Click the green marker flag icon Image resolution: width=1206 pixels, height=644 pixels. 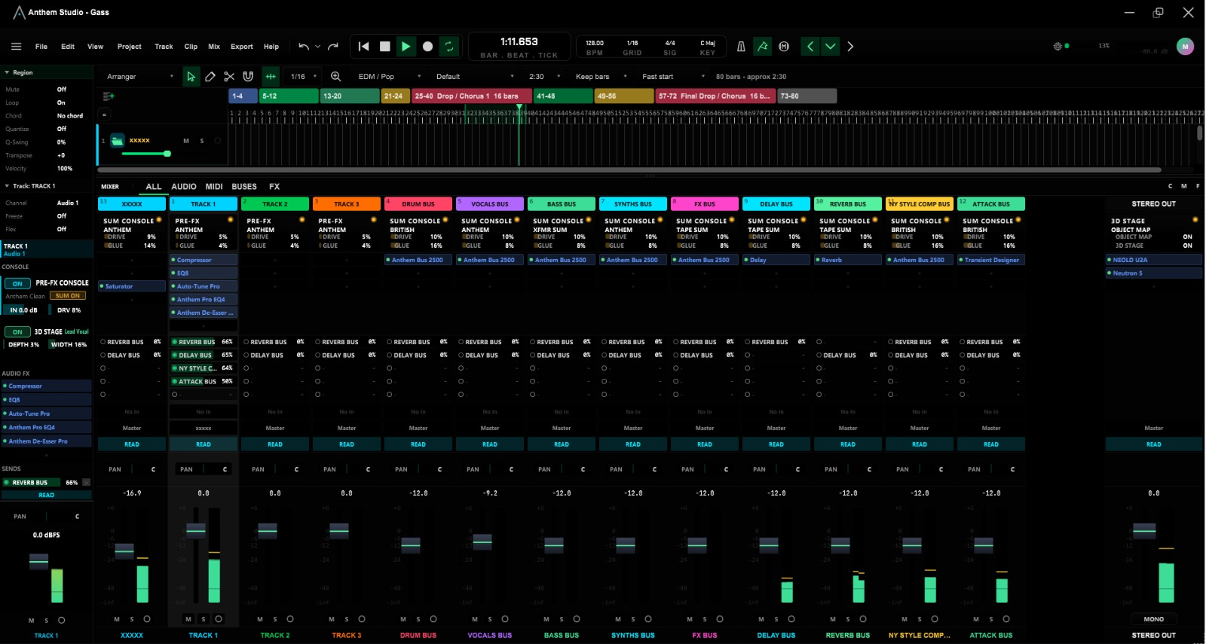click(763, 47)
